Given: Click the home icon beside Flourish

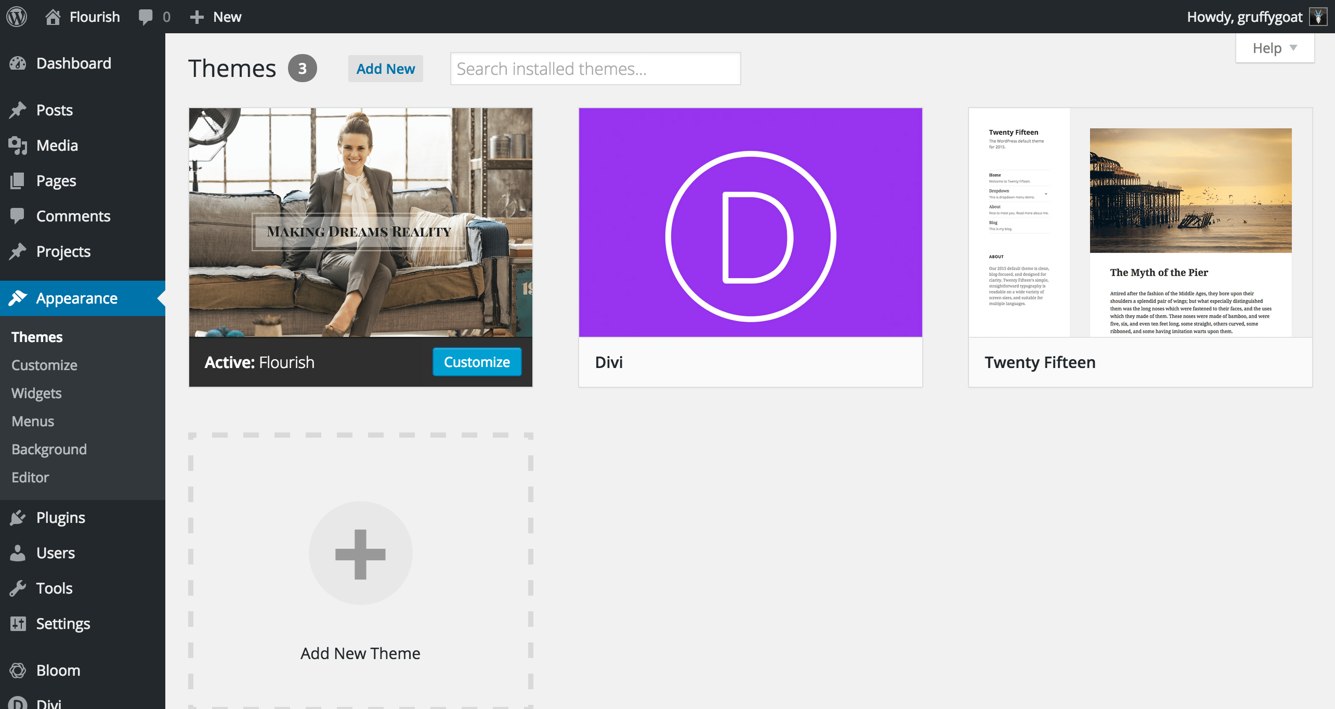Looking at the screenshot, I should tap(53, 17).
